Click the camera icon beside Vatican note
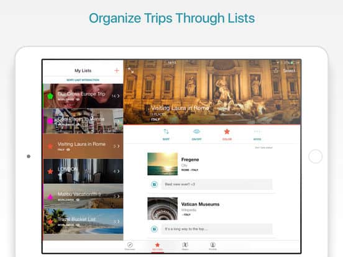This screenshot has width=343, height=257. click(x=155, y=229)
